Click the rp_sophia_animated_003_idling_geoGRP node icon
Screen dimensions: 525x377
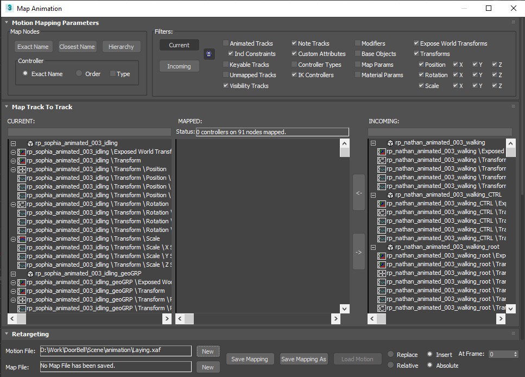(30, 274)
